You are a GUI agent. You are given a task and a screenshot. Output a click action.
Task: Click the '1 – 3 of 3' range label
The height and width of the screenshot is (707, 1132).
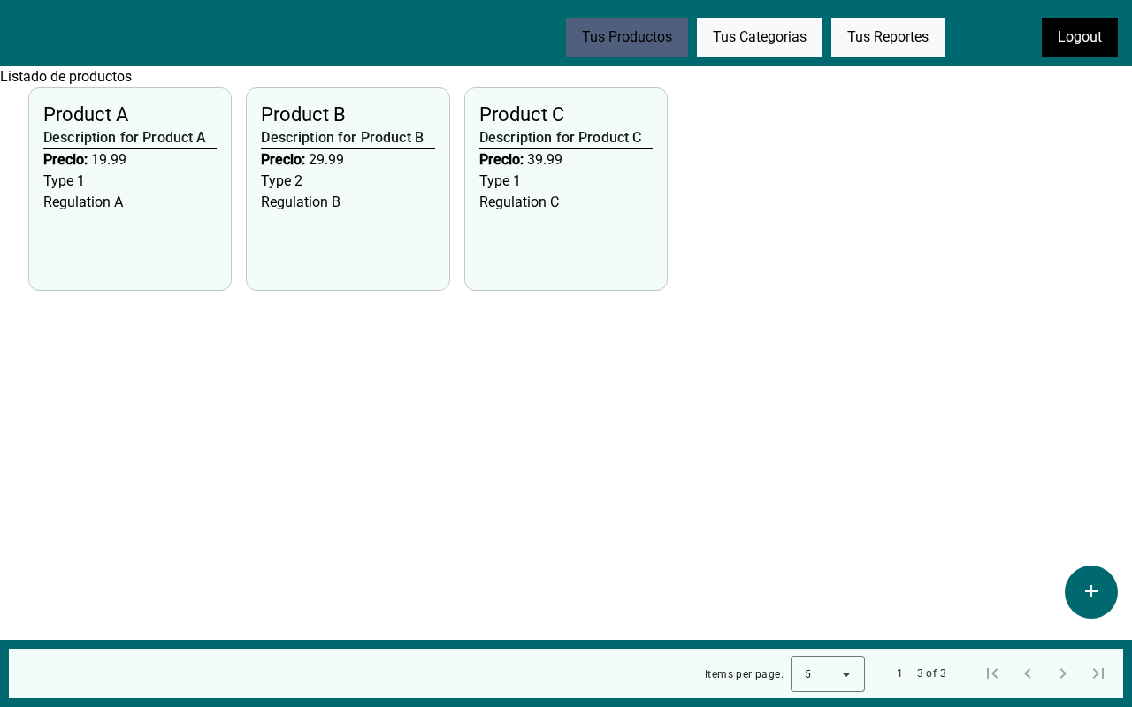922,673
